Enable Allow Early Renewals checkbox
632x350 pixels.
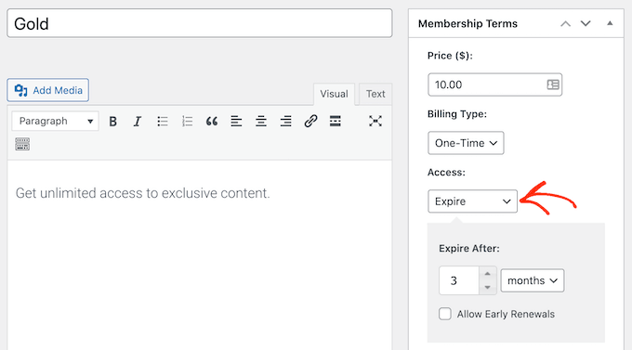[445, 314]
